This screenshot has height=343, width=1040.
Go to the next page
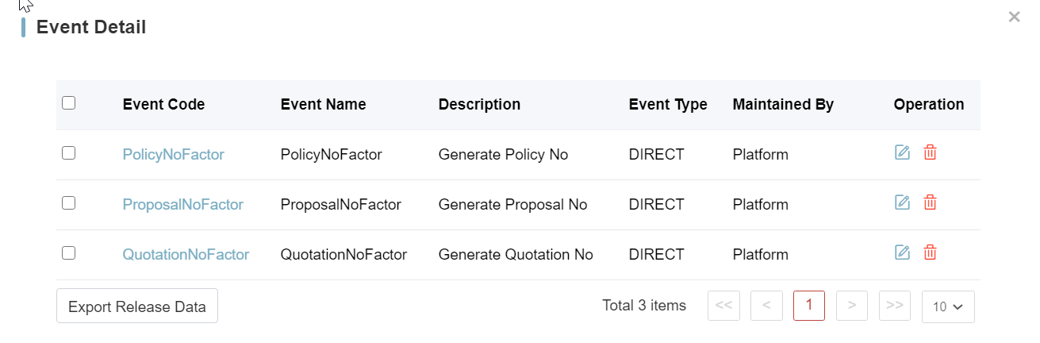852,306
